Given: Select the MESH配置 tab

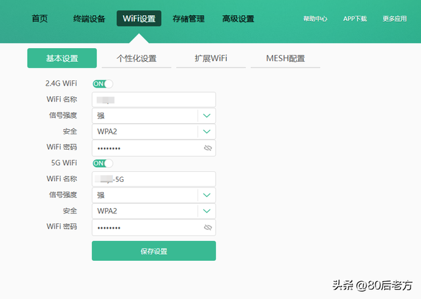Looking at the screenshot, I should [285, 59].
